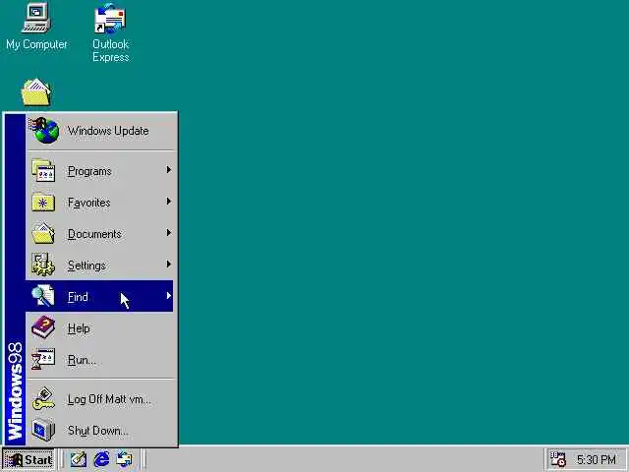629x472 pixels.
Task: Choose Shut Down... from Start menu
Action: 99,430
